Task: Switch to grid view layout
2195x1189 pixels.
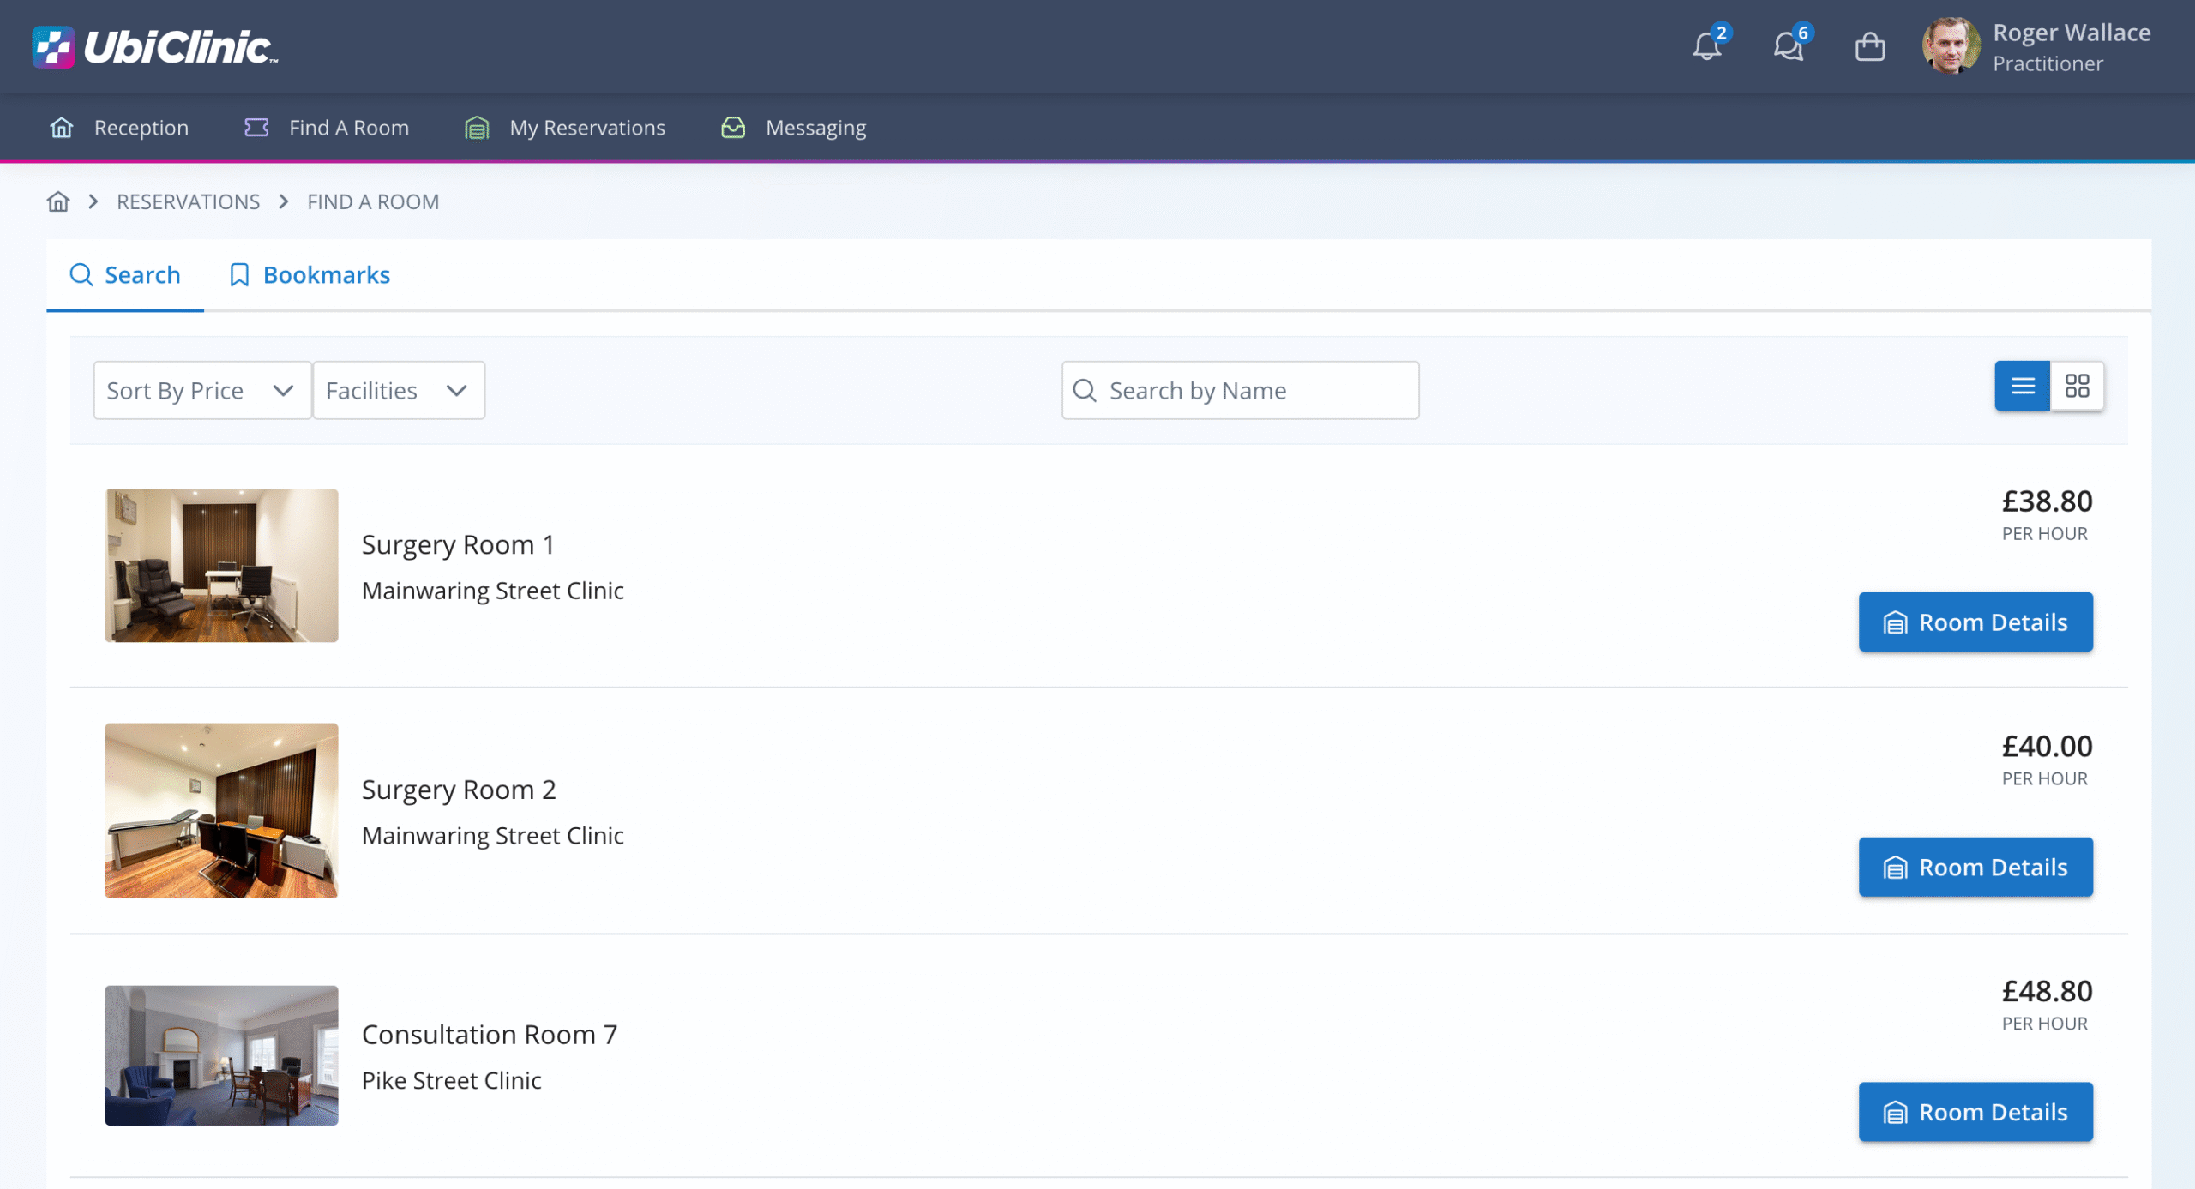Action: pyautogui.click(x=2077, y=386)
